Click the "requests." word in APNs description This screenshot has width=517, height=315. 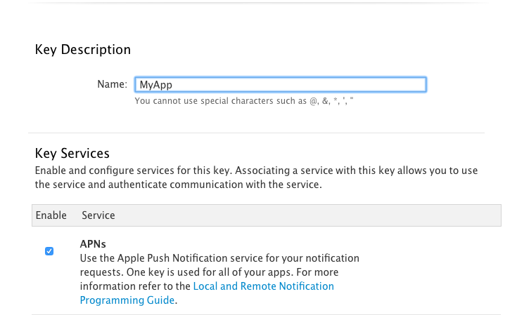[100, 272]
